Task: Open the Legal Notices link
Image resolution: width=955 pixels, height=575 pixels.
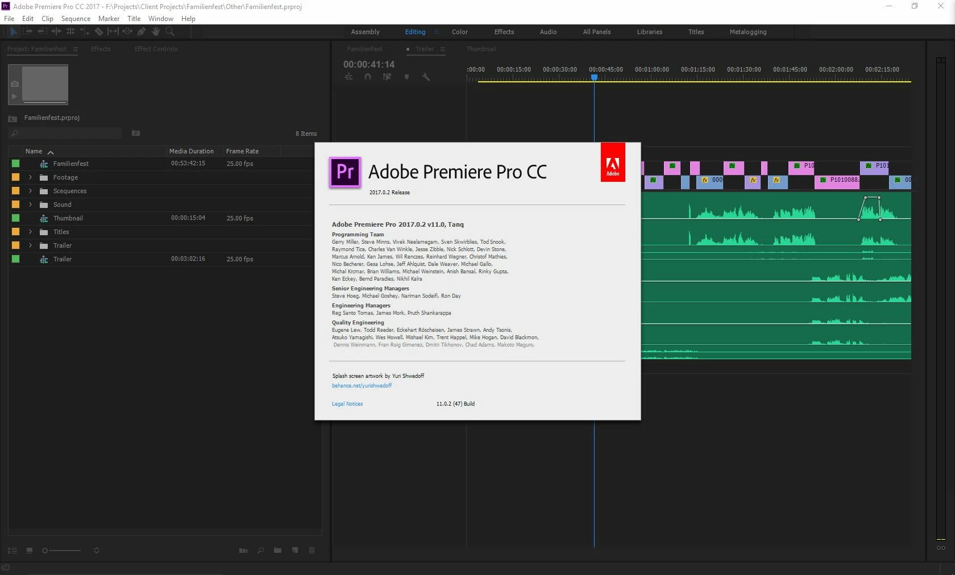Action: coord(347,404)
